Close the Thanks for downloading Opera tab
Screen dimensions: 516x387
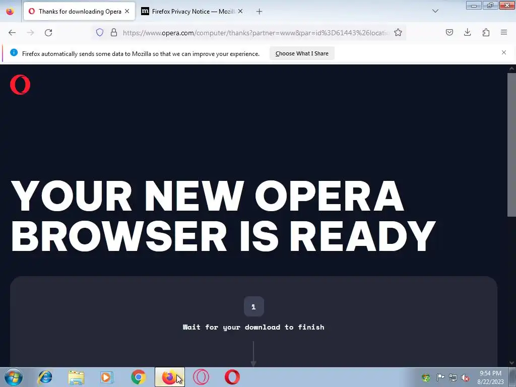point(127,11)
